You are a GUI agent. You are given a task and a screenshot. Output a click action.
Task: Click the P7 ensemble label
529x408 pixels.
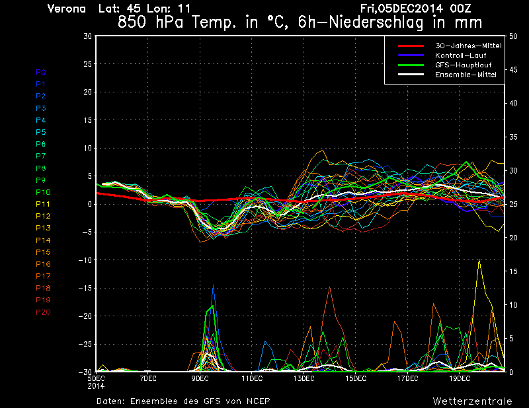click(41, 156)
